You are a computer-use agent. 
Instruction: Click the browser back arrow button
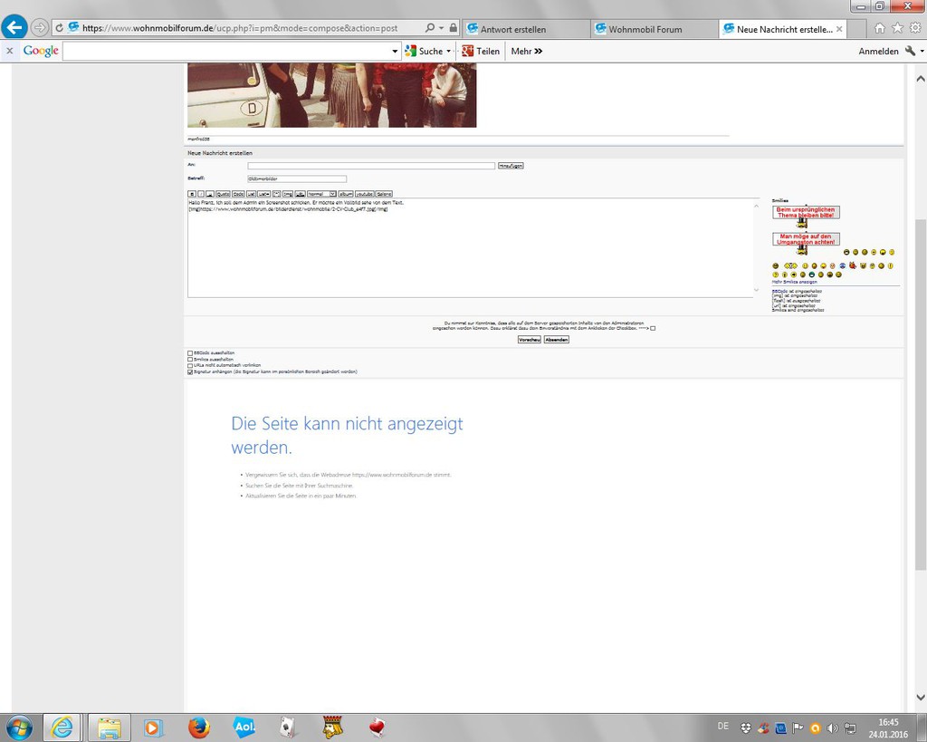click(x=14, y=27)
